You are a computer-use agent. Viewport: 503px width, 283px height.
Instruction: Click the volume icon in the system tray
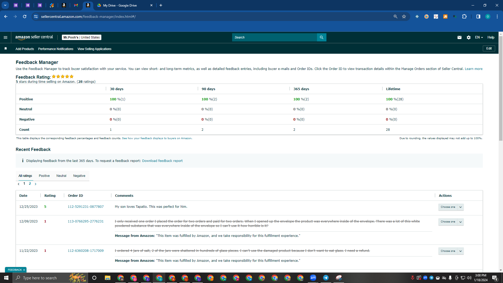tap(469, 278)
